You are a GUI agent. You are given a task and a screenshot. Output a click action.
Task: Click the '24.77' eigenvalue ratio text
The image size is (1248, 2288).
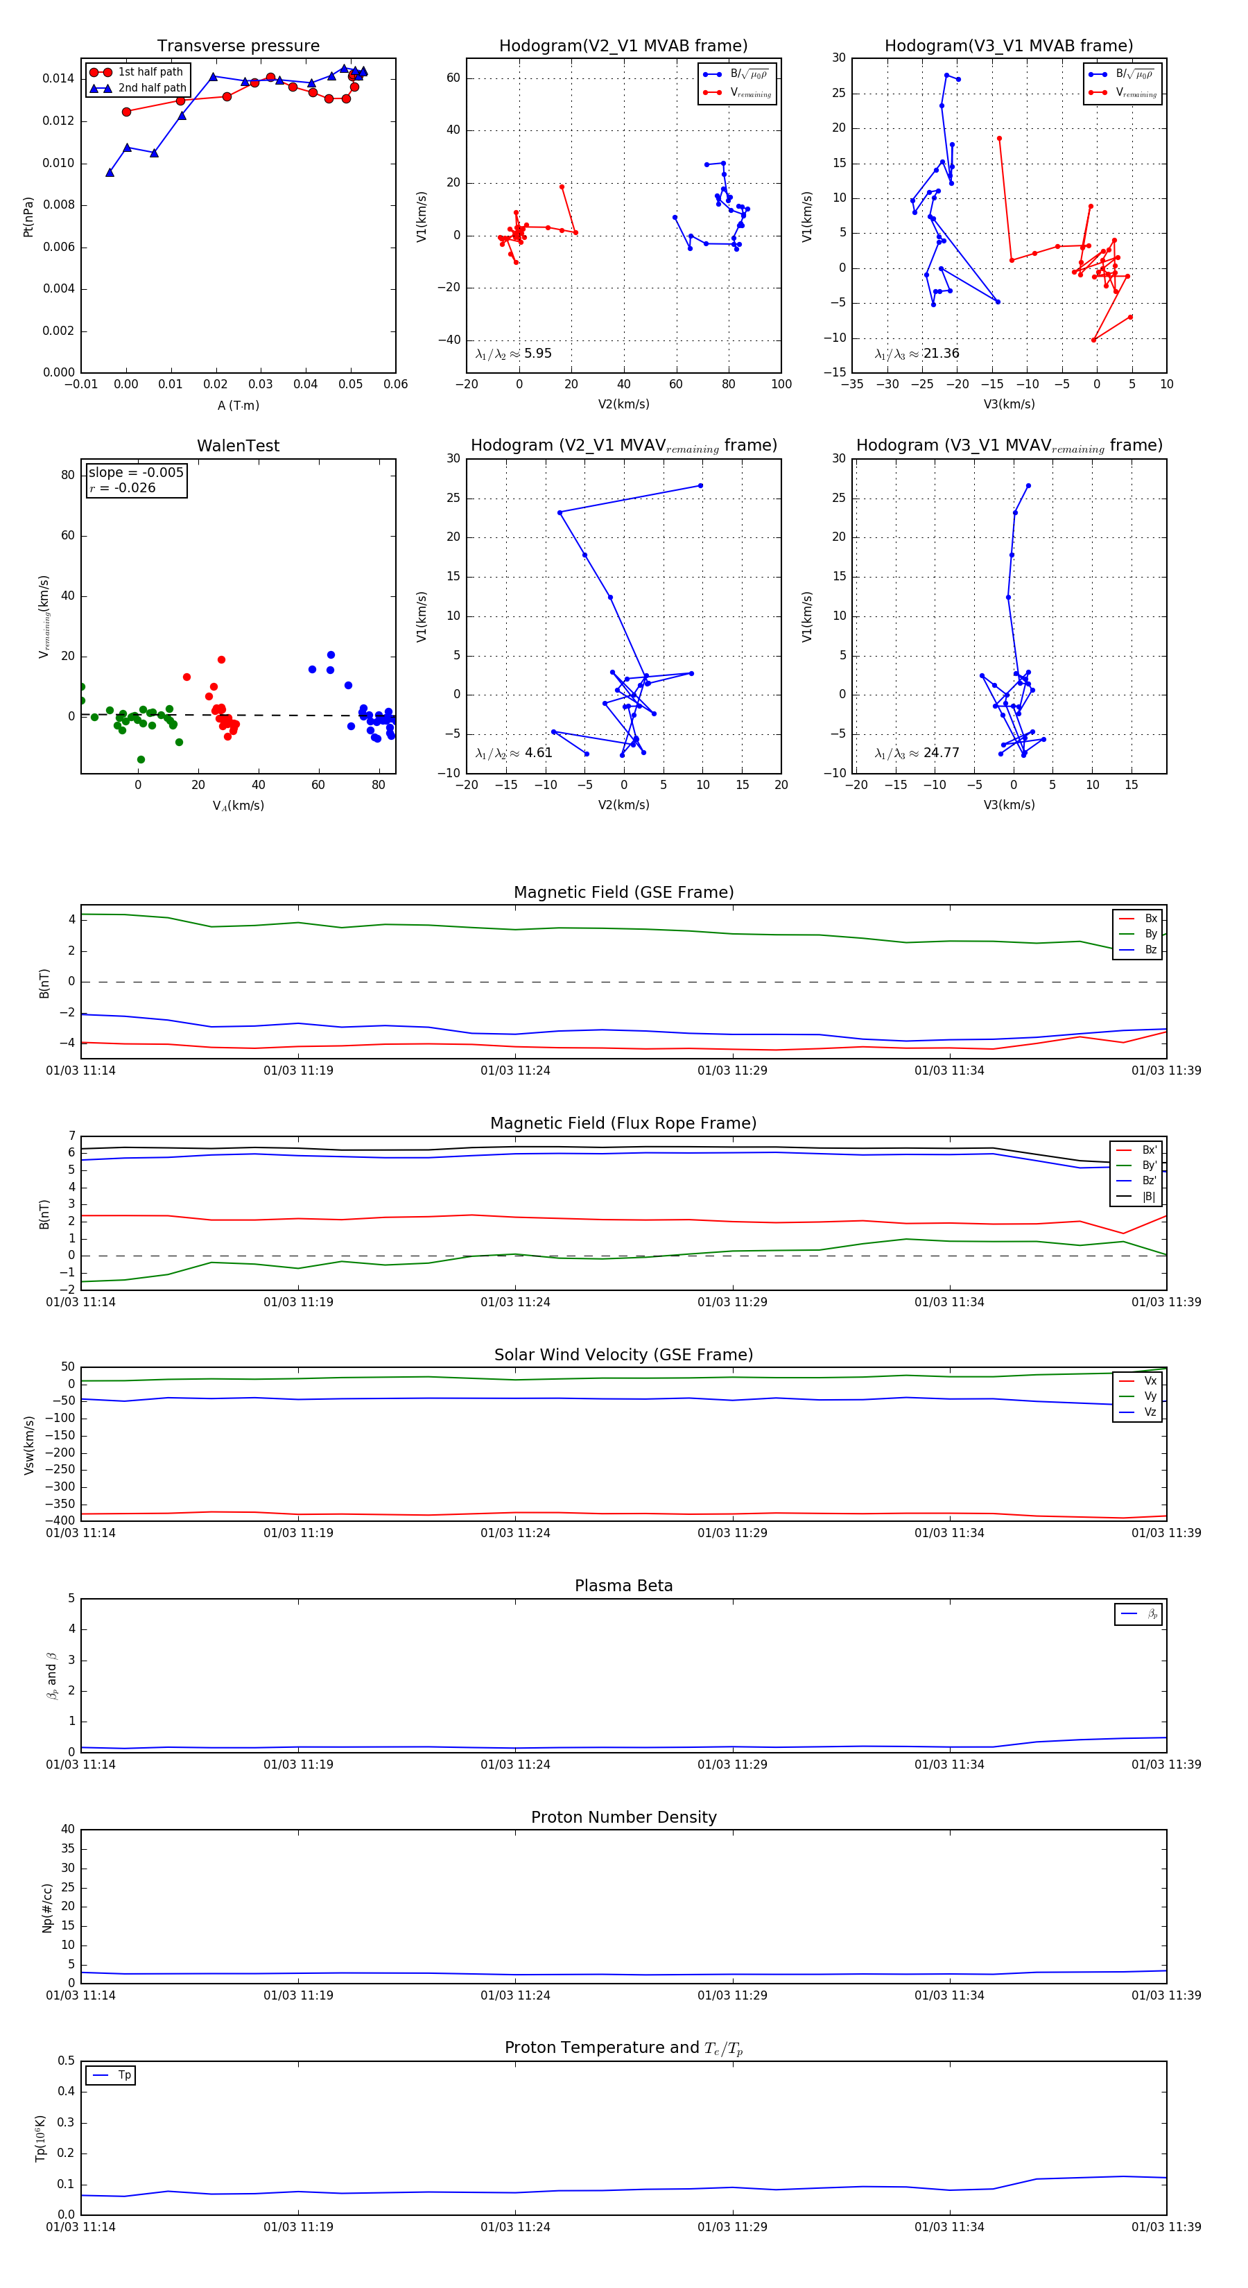(941, 753)
